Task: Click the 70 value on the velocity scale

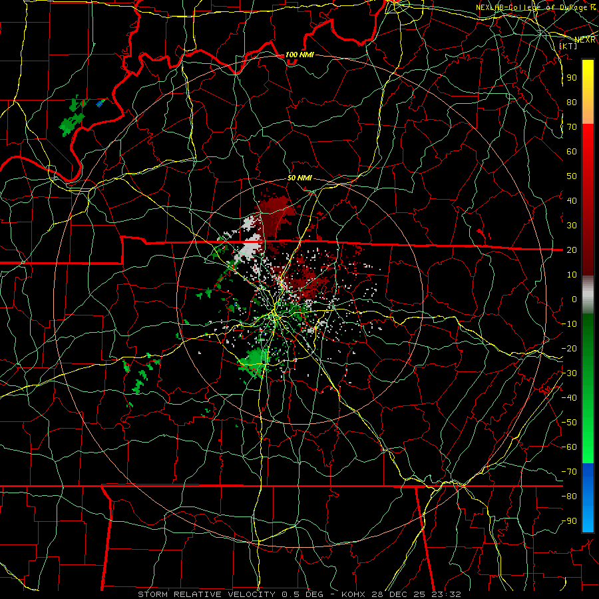Action: click(572, 127)
